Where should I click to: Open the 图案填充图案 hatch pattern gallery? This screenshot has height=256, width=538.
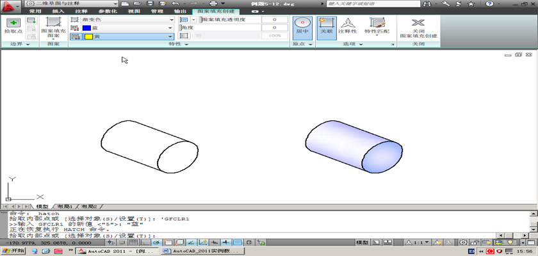coord(53,28)
